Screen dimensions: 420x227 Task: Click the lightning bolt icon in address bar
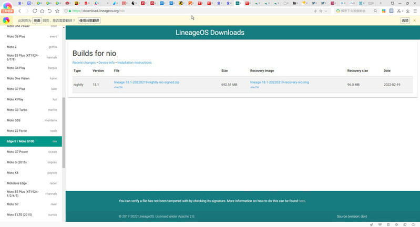[x=315, y=11]
